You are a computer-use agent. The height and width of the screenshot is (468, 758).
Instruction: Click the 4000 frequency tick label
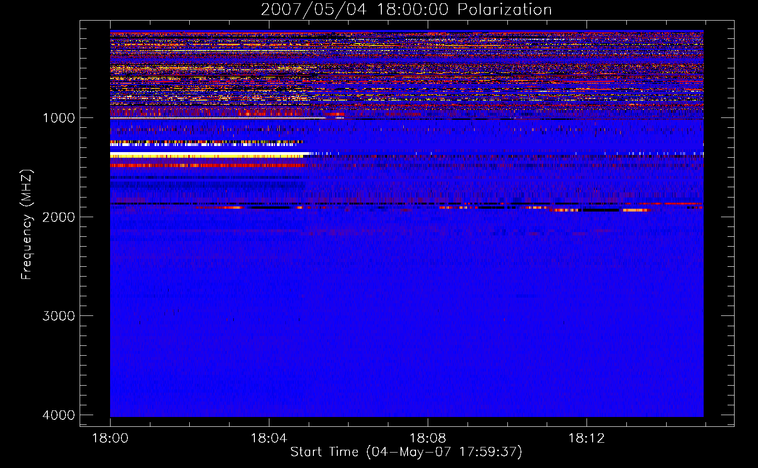click(x=59, y=415)
